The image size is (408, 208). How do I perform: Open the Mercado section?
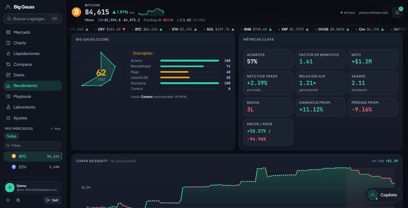point(33,32)
